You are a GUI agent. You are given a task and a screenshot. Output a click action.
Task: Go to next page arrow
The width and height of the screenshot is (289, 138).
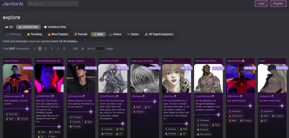(x=83, y=49)
